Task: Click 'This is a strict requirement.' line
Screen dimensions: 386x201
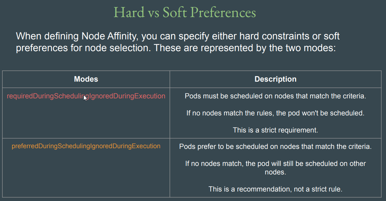Action: click(x=275, y=130)
